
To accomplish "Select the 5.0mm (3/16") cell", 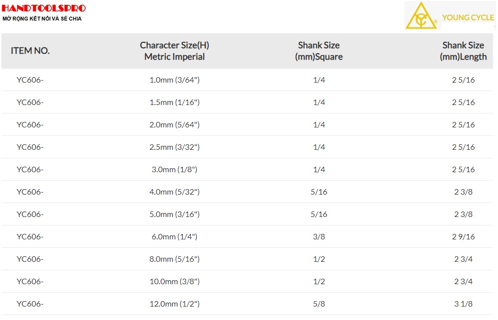I will tap(174, 214).
